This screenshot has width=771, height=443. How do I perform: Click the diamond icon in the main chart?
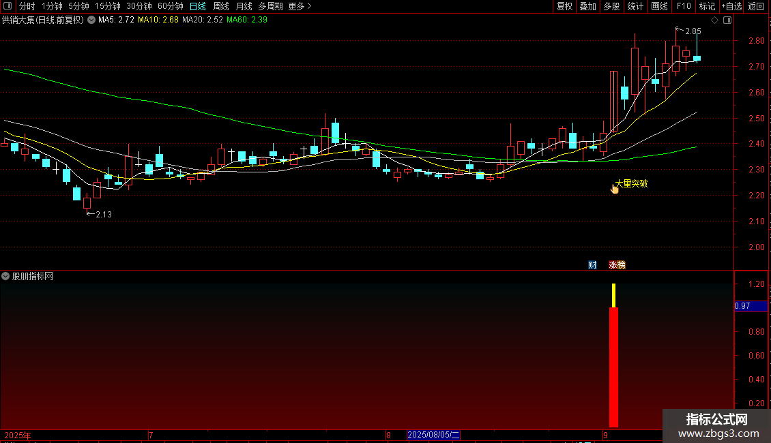(x=715, y=20)
